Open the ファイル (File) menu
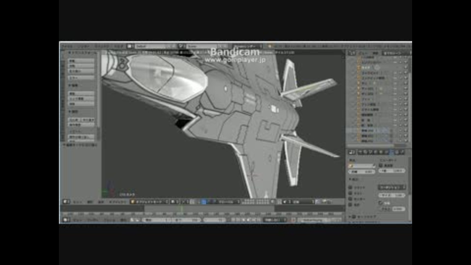 click(x=67, y=46)
